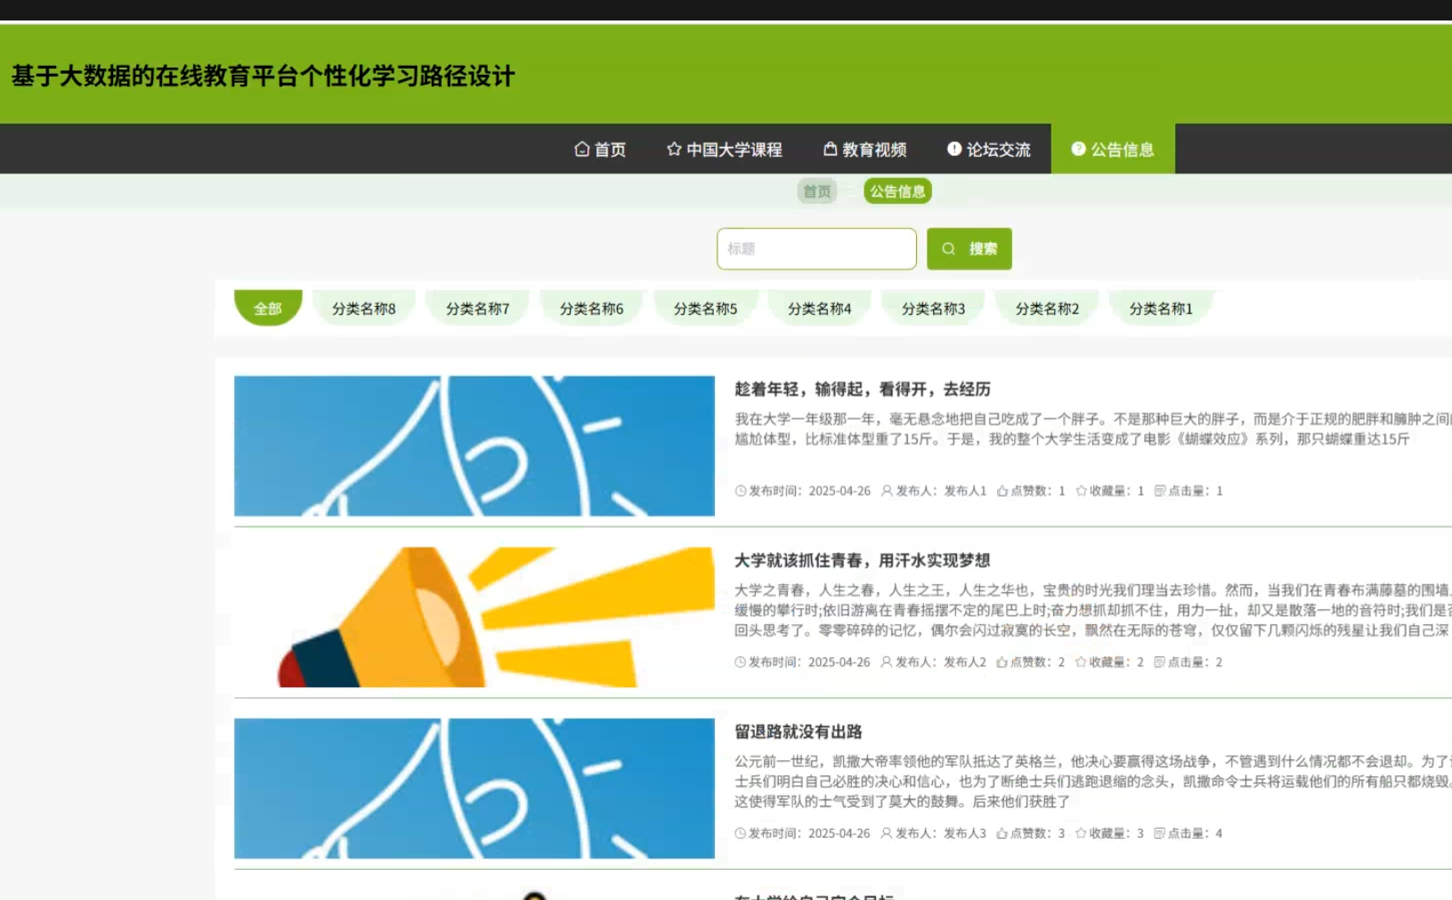Click the site title 基于大数据的在线教育平台个性化学习路径设计
The height and width of the screenshot is (900, 1452).
264,76
